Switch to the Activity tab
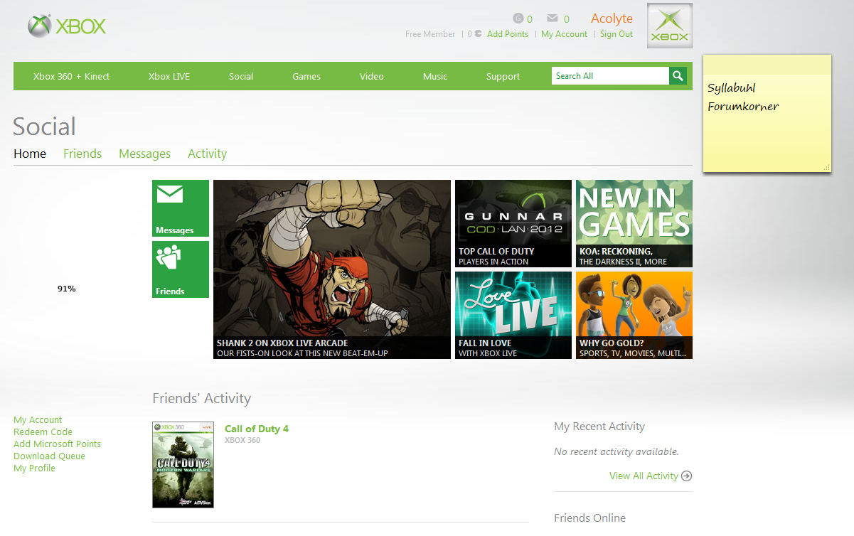The width and height of the screenshot is (854, 536). point(208,154)
